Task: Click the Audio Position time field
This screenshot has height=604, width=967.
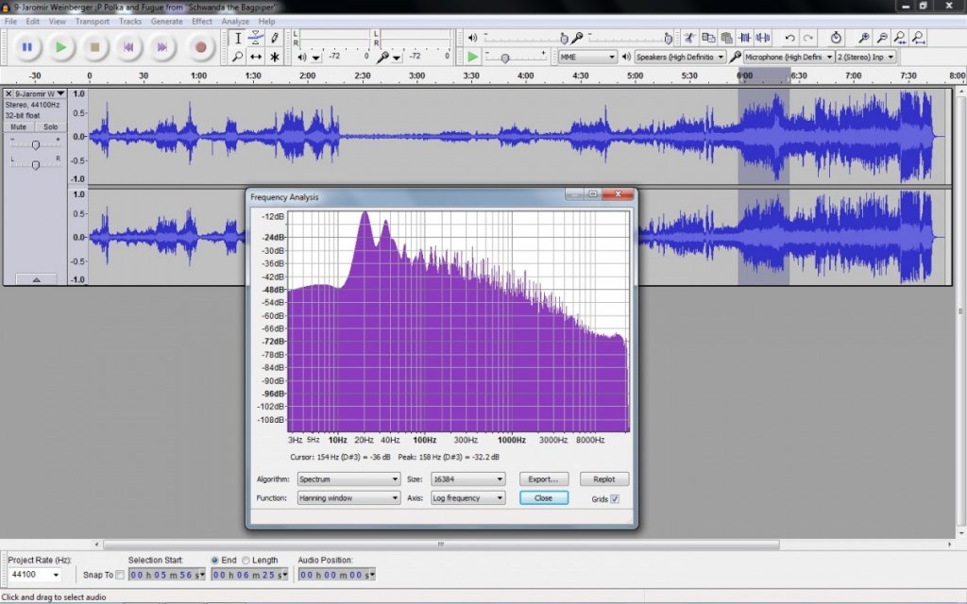Action: [336, 575]
